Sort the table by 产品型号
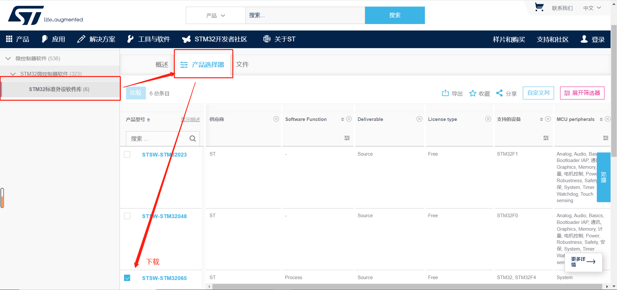The height and width of the screenshot is (290, 617). 148,120
